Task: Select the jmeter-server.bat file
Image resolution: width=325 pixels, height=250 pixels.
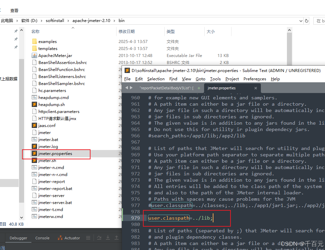Action: tap(55, 202)
